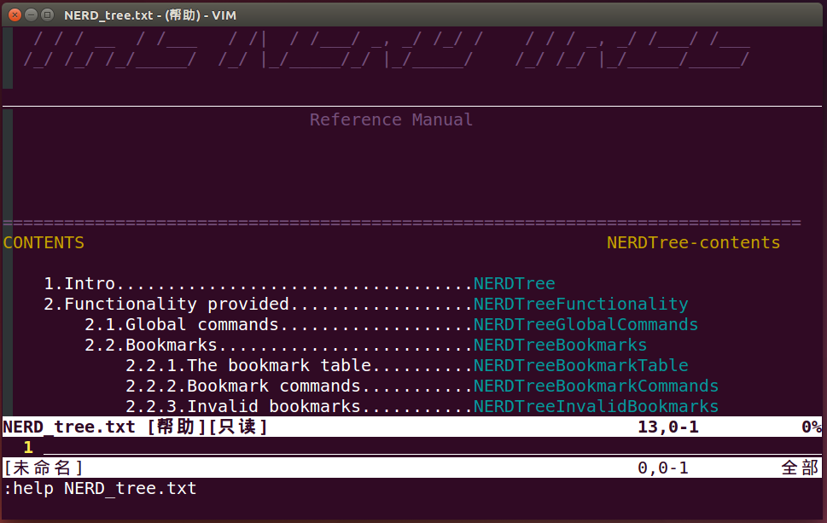Open the NERDTreeGlobalCommands tag link
This screenshot has width=827, height=523.
point(585,325)
